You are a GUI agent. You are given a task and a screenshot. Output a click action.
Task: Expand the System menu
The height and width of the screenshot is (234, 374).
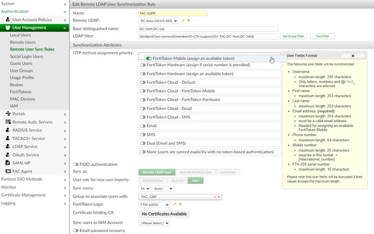(x=35, y=4)
